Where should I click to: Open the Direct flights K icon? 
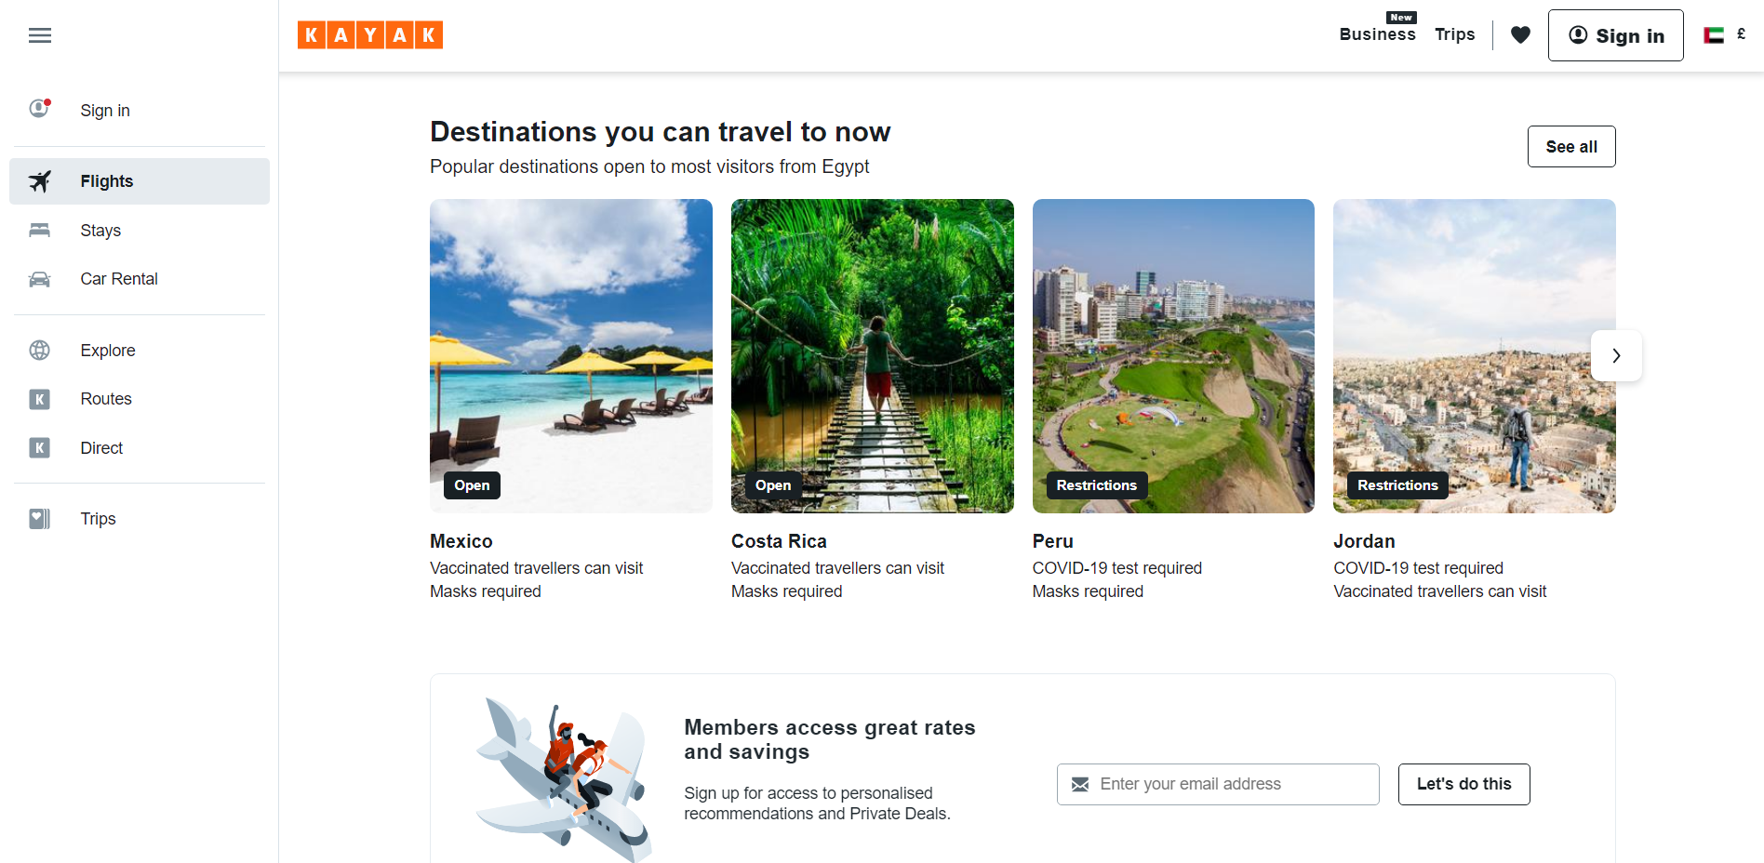click(40, 448)
